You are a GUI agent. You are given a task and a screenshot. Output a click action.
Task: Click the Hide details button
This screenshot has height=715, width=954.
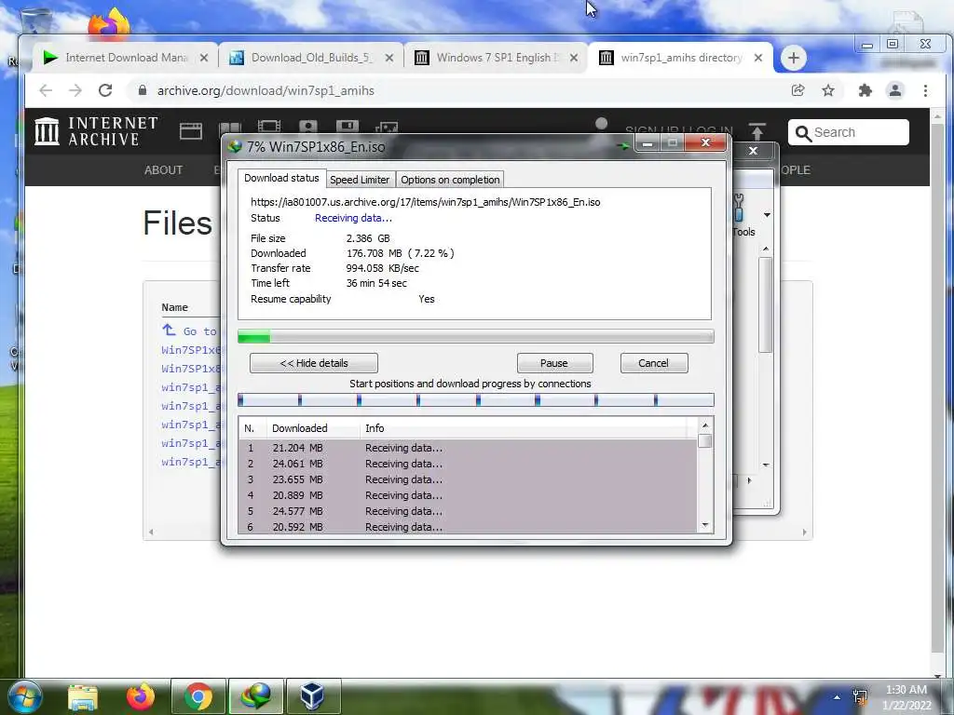click(313, 363)
